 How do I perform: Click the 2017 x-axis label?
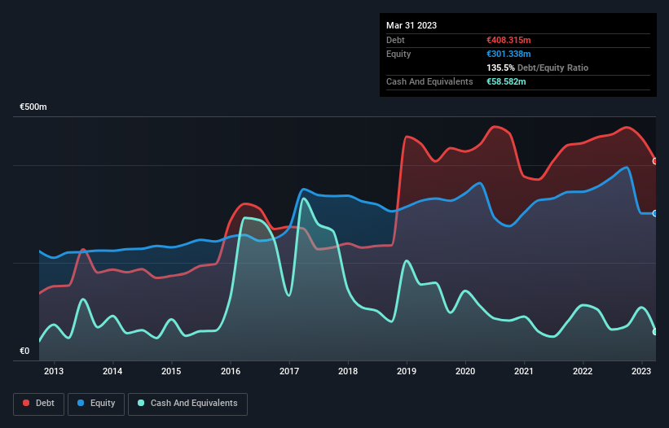[x=289, y=371]
